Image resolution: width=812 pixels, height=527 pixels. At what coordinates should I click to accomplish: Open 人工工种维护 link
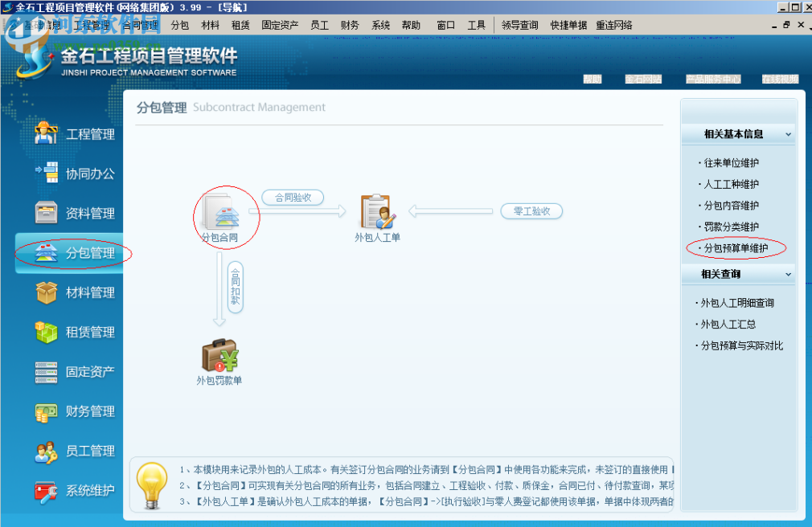pyautogui.click(x=731, y=184)
